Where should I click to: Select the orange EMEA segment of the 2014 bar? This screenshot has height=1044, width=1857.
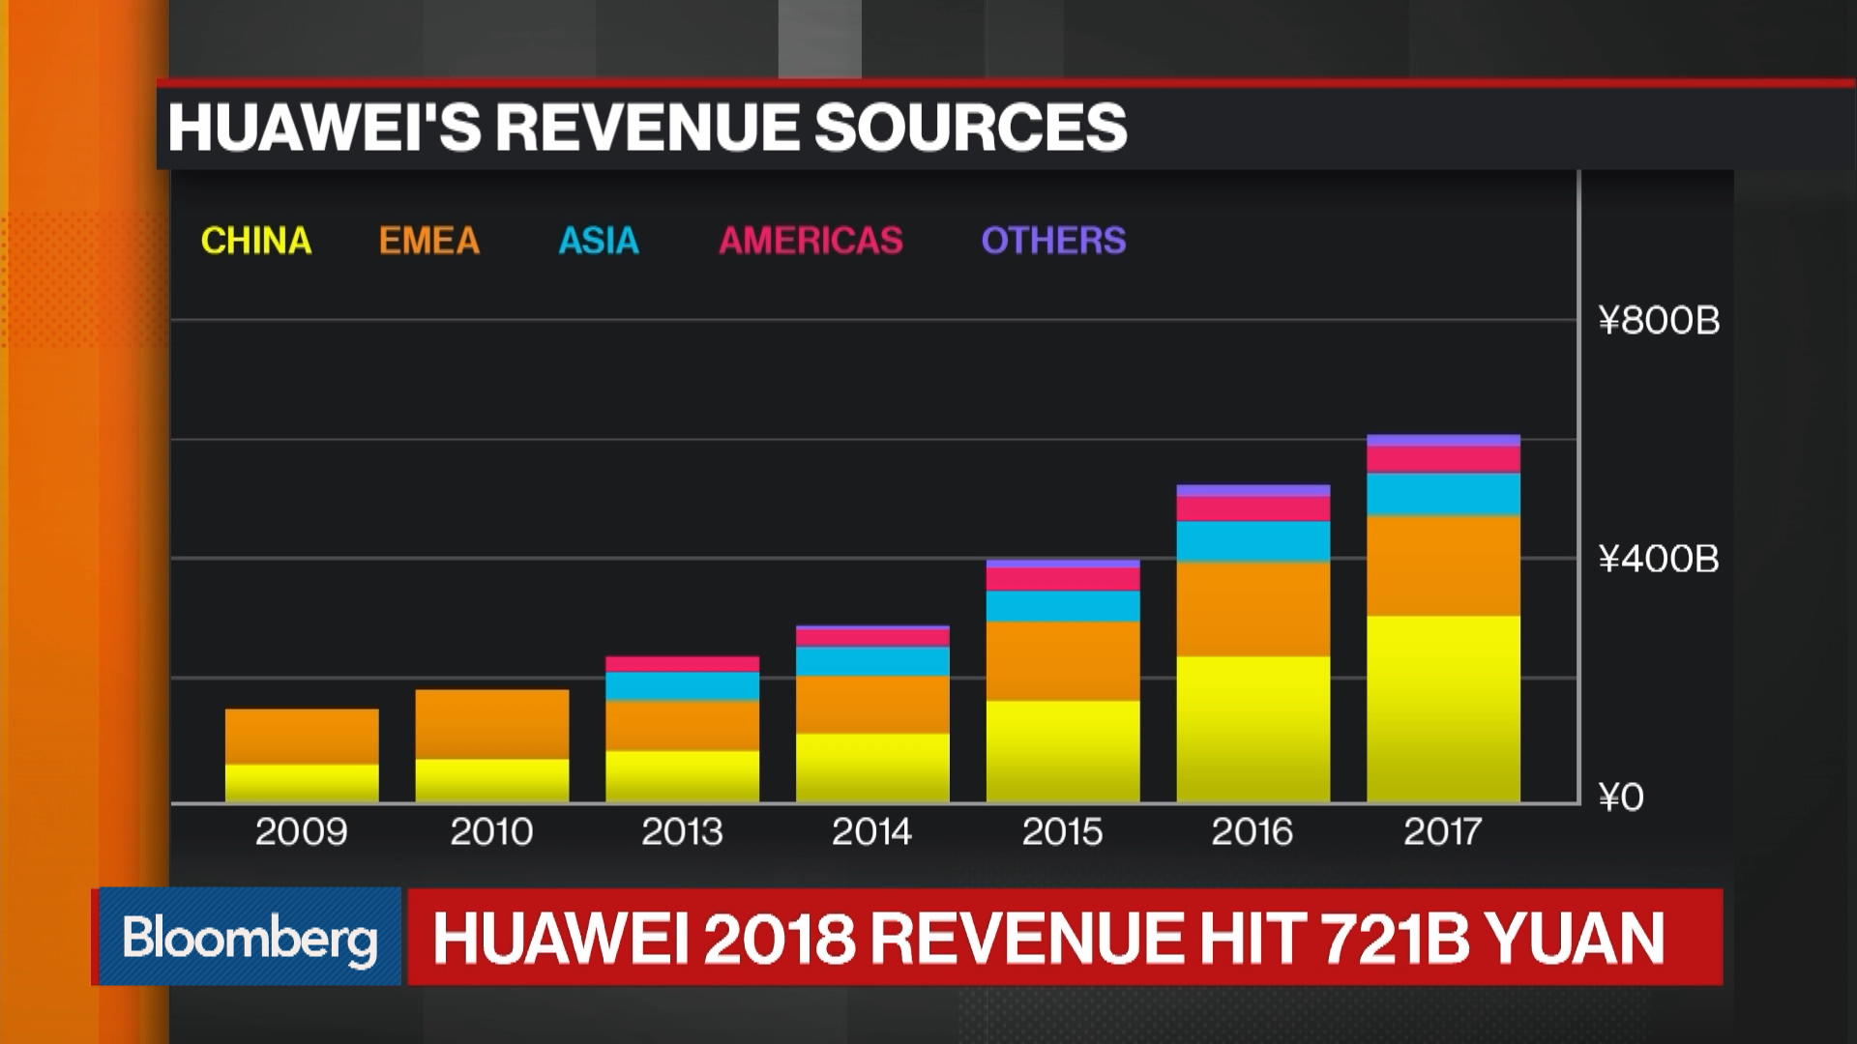(872, 705)
